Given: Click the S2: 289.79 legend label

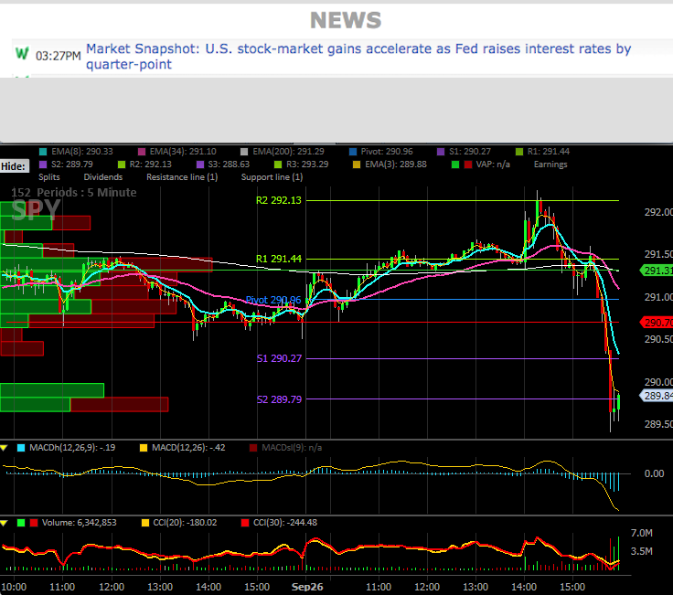Looking at the screenshot, I should tap(72, 165).
